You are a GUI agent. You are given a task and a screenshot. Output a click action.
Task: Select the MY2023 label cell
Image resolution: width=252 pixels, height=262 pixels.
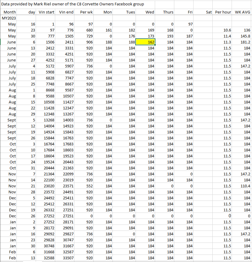(9, 18)
